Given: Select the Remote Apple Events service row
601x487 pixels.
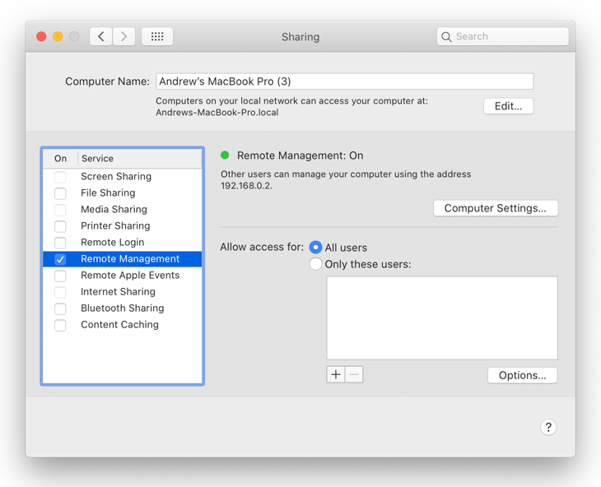Looking at the screenshot, I should (x=123, y=276).
